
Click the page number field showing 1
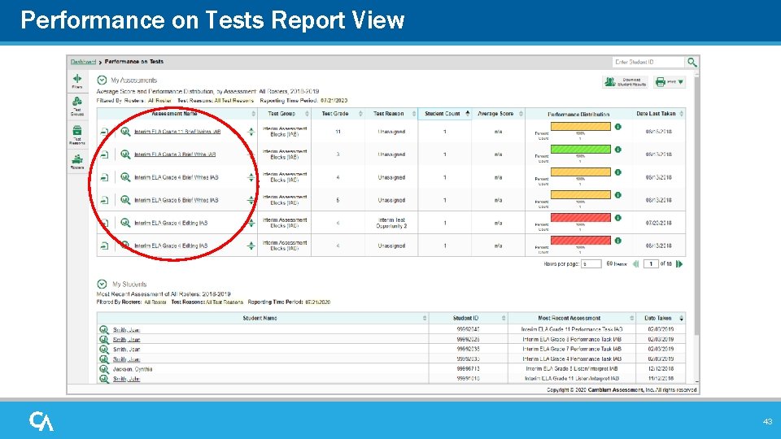click(x=651, y=263)
